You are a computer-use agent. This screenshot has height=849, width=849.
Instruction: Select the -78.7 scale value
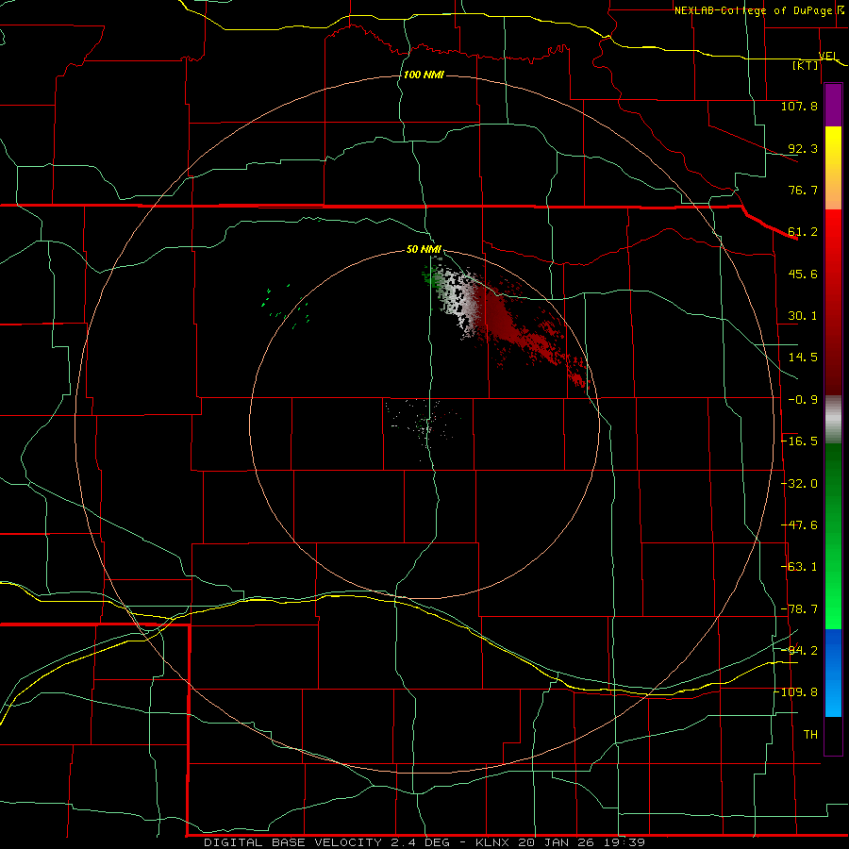coord(800,609)
